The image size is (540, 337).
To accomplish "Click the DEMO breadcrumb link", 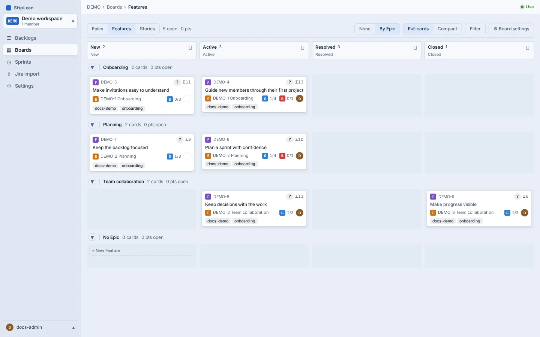I will click(x=94, y=7).
